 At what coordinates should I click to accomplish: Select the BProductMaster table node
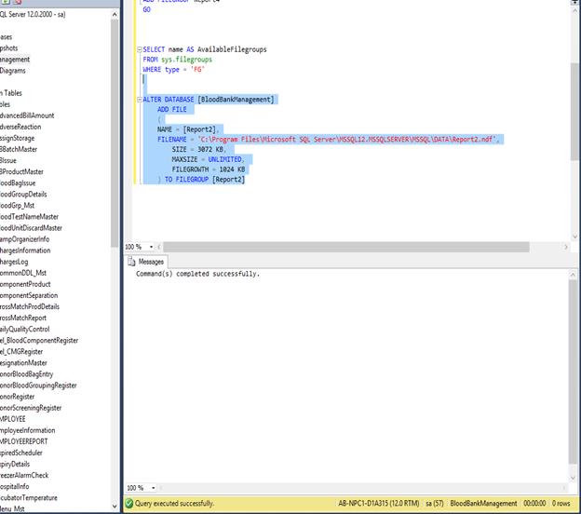tap(21, 172)
